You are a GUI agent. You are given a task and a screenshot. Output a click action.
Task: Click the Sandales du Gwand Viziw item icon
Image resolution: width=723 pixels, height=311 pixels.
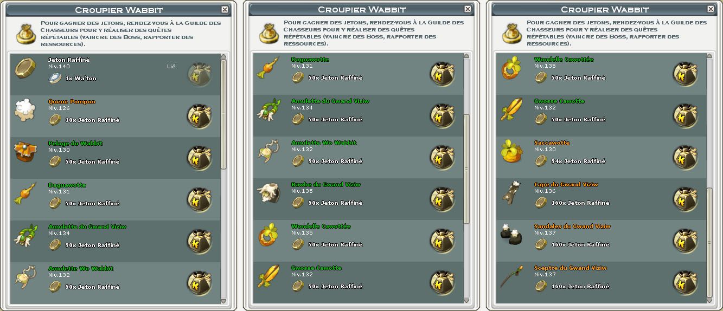(x=511, y=235)
